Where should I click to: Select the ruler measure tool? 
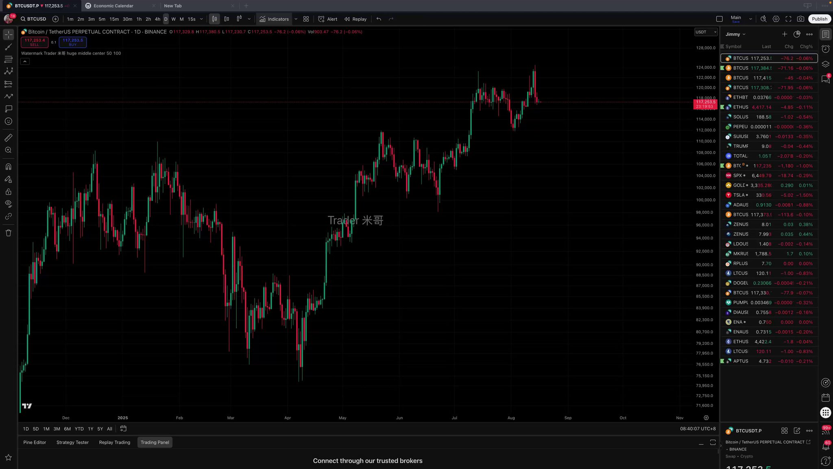click(9, 138)
